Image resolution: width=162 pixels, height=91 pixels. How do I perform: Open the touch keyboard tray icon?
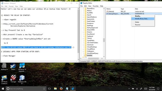pyautogui.click(x=146, y=89)
